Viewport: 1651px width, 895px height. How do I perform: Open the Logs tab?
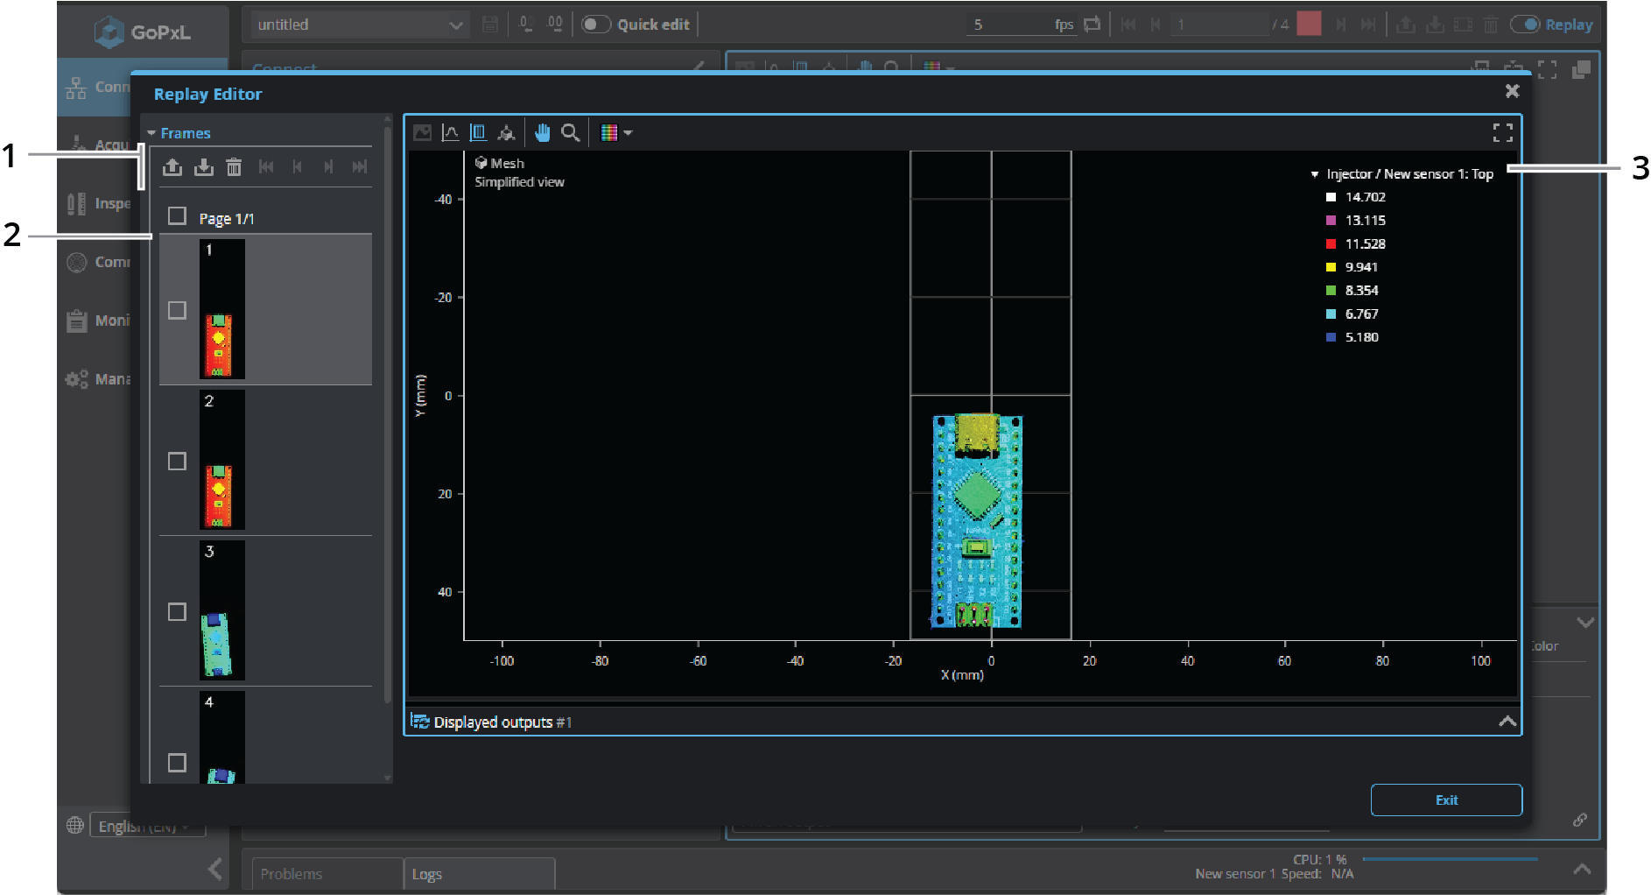pos(427,874)
